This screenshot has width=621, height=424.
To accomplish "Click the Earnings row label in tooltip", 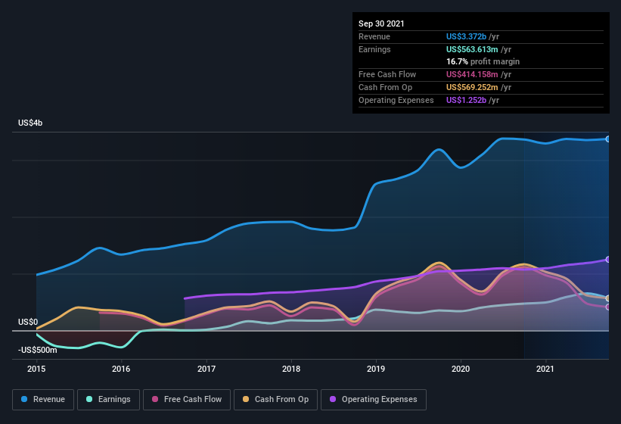I will [x=374, y=49].
